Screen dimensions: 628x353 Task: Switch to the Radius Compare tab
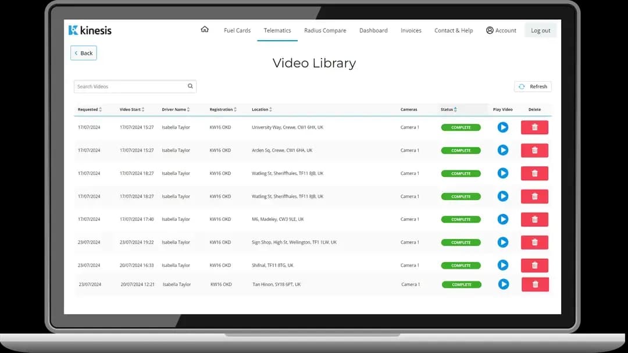325,30
